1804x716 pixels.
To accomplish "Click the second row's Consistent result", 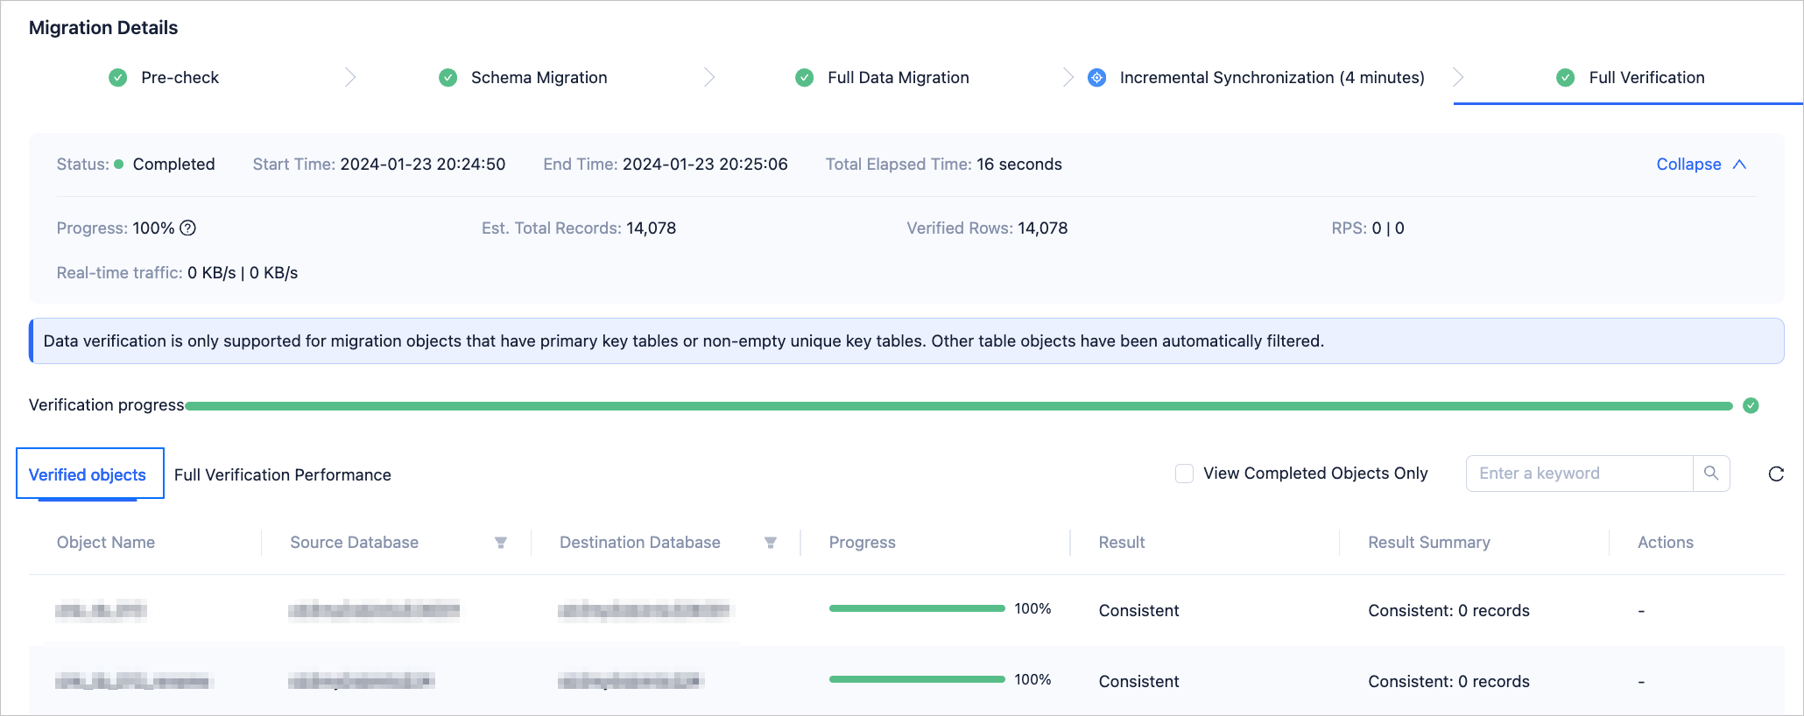I will pos(1138,682).
